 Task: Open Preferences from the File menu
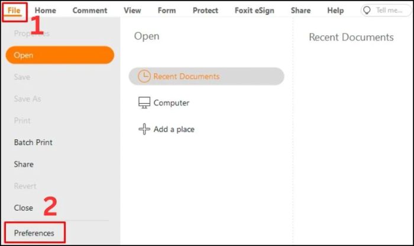tap(34, 233)
